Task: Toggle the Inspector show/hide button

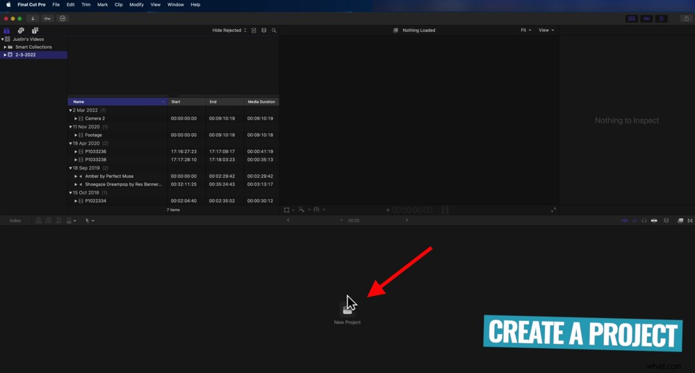Action: (662, 19)
